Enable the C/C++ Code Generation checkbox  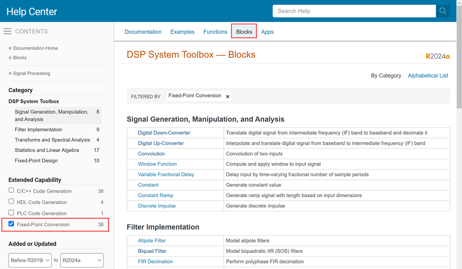tap(12, 191)
